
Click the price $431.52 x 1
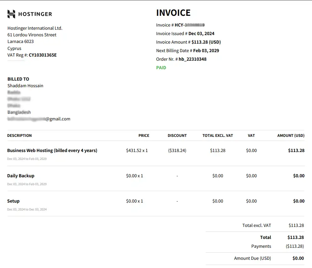point(137,150)
